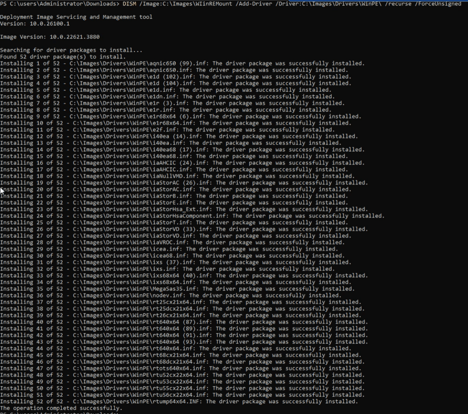Click the 'Version: 10.0.26100.1' line

click(35, 24)
